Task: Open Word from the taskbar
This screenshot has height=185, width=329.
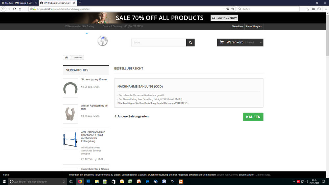Action: pyautogui.click(x=164, y=182)
